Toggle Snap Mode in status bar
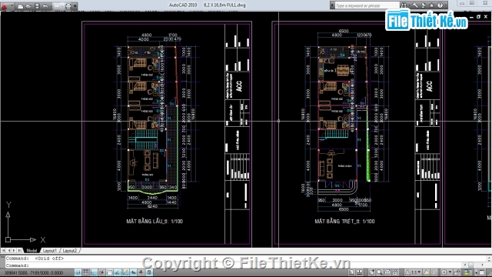The height and width of the screenshot is (277, 492). pos(78,272)
